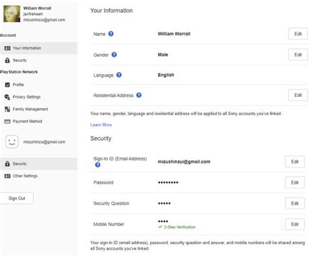Click the Sign Out button

(17, 198)
